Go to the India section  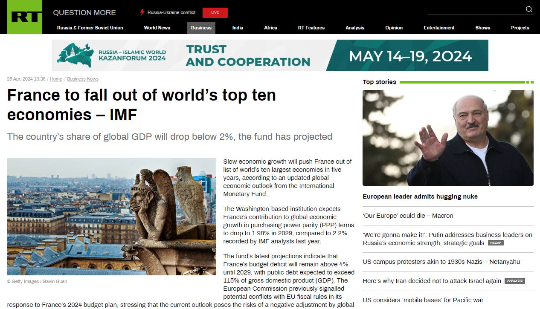[238, 28]
